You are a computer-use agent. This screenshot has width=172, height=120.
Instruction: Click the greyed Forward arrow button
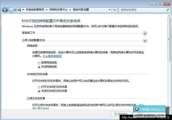11,10
